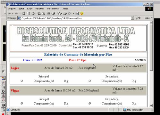The height and width of the screenshot is (115, 160).
Task: Click the Forward arrow button
Action: (16, 13)
